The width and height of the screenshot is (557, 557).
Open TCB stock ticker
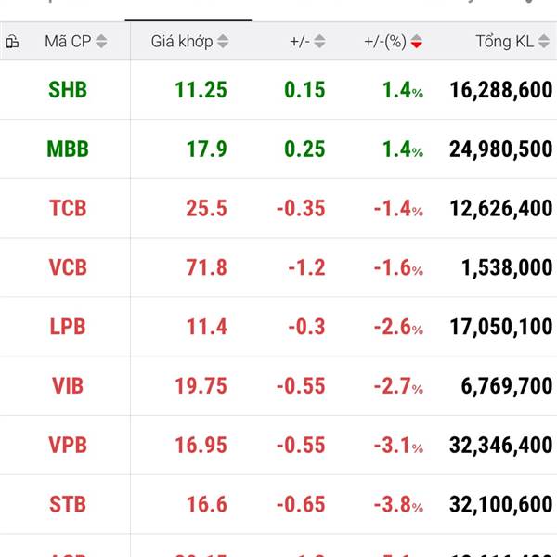point(68,208)
